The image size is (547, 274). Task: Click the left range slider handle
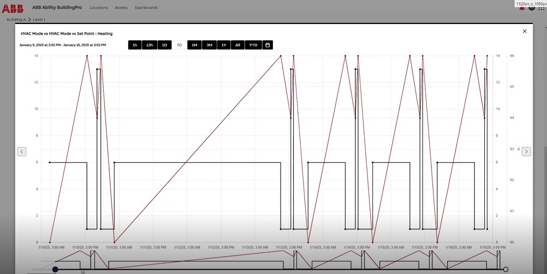point(55,269)
